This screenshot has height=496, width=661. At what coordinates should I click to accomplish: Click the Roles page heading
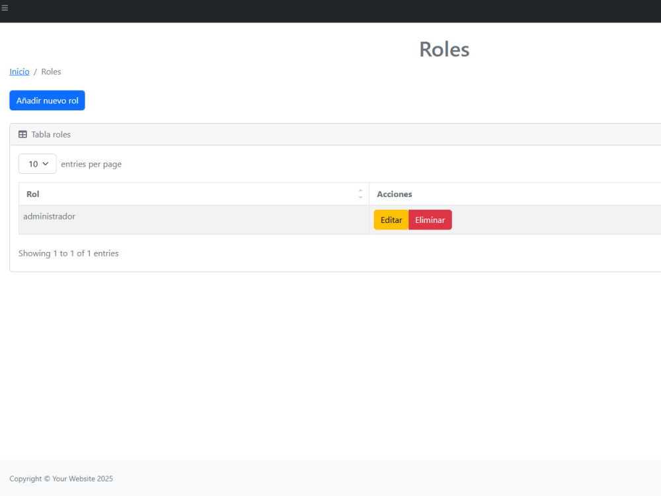444,50
